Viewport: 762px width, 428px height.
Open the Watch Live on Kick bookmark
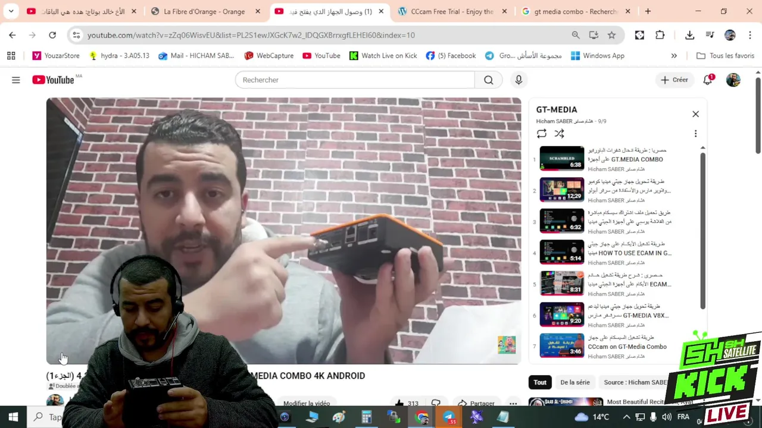click(383, 56)
